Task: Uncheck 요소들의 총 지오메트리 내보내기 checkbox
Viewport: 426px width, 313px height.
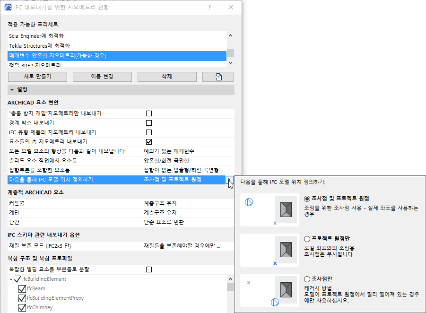Action: click(149, 142)
